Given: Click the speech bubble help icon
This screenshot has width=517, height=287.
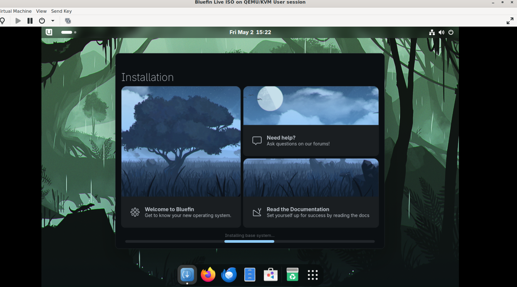Looking at the screenshot, I should coord(257,141).
